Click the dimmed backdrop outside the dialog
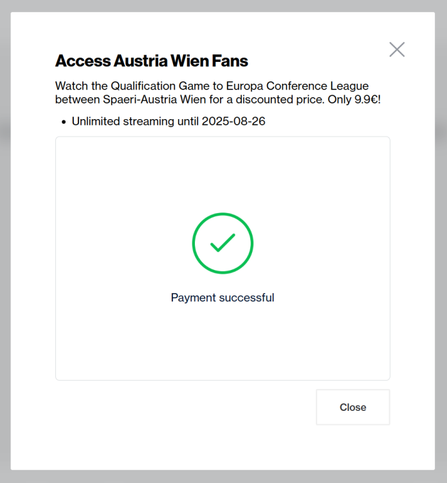 tap(5, 258)
